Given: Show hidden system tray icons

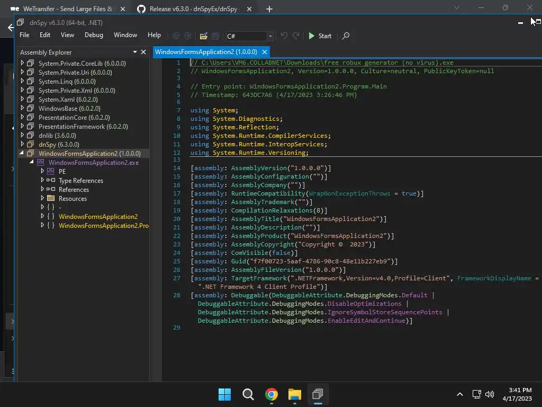Looking at the screenshot, I should tap(460, 394).
